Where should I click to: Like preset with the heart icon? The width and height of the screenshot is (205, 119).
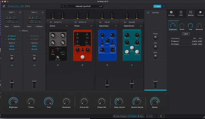(67, 6)
